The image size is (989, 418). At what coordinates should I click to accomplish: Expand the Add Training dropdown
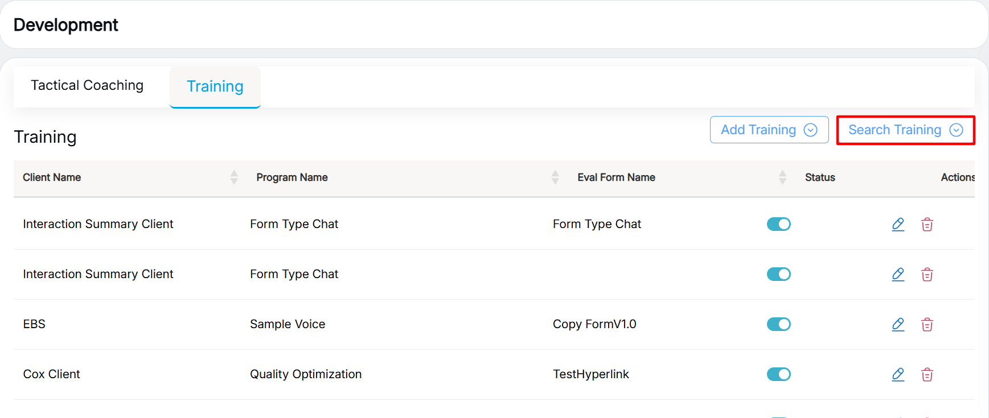[769, 130]
